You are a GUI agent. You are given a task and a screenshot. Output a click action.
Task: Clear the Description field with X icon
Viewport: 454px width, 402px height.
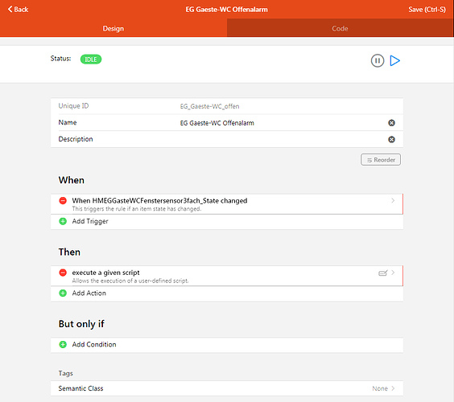point(391,140)
